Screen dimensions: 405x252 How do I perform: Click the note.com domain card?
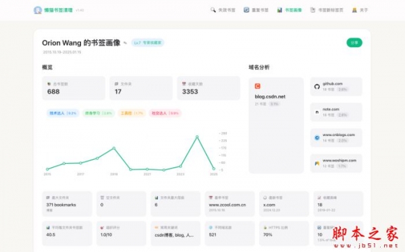336,113
